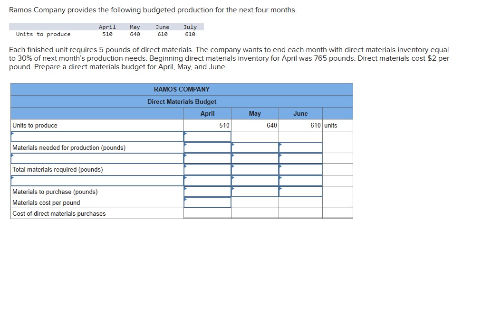Select April cell in row above Materials to purchase

tap(208, 181)
